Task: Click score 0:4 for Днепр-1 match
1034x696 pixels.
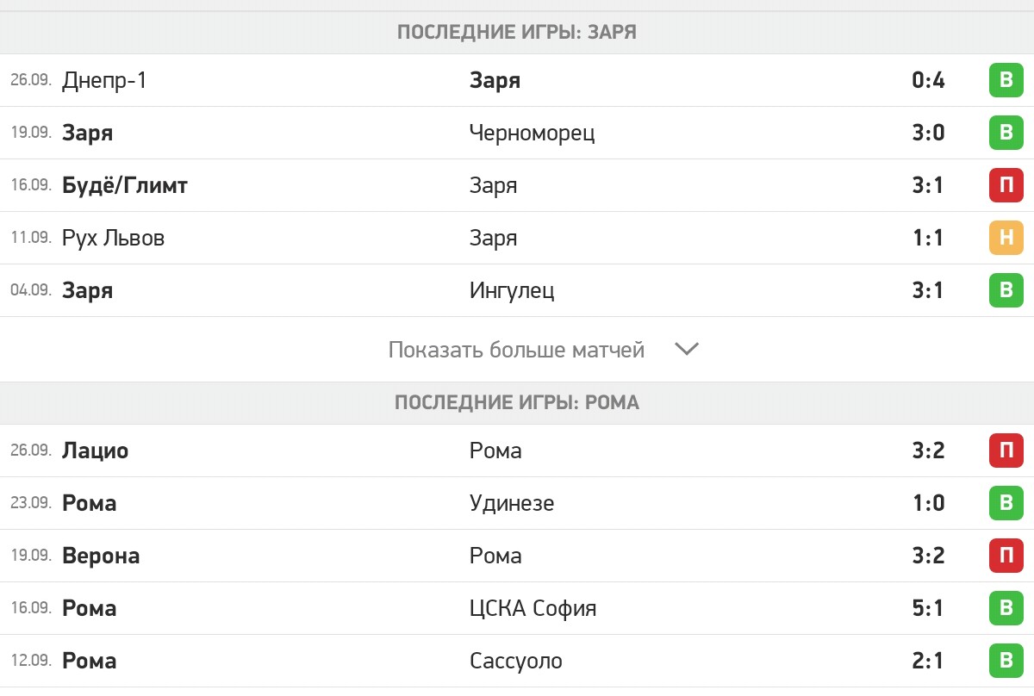Action: click(x=928, y=81)
